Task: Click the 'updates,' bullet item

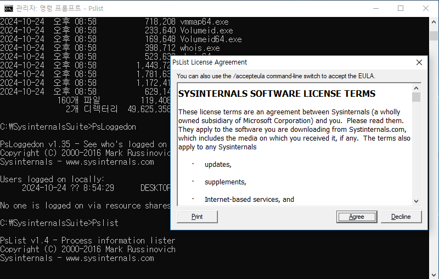Action: coord(218,165)
